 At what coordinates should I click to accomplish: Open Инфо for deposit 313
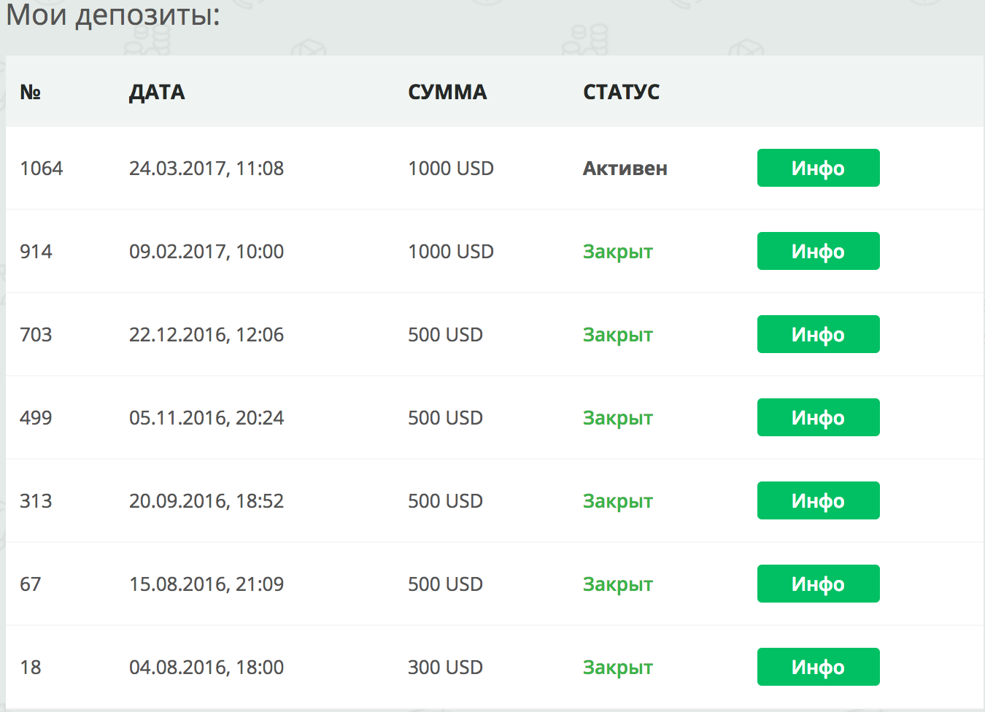click(818, 500)
